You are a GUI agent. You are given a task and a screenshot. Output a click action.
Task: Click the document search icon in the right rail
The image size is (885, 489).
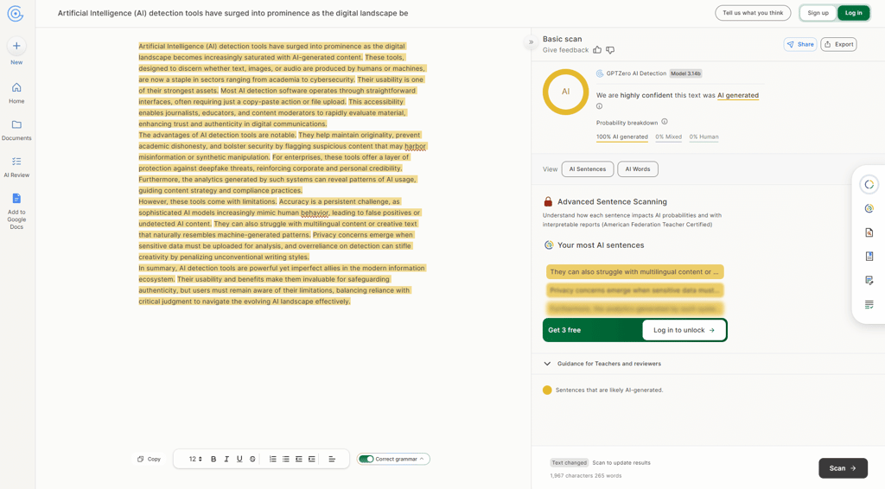[869, 232]
